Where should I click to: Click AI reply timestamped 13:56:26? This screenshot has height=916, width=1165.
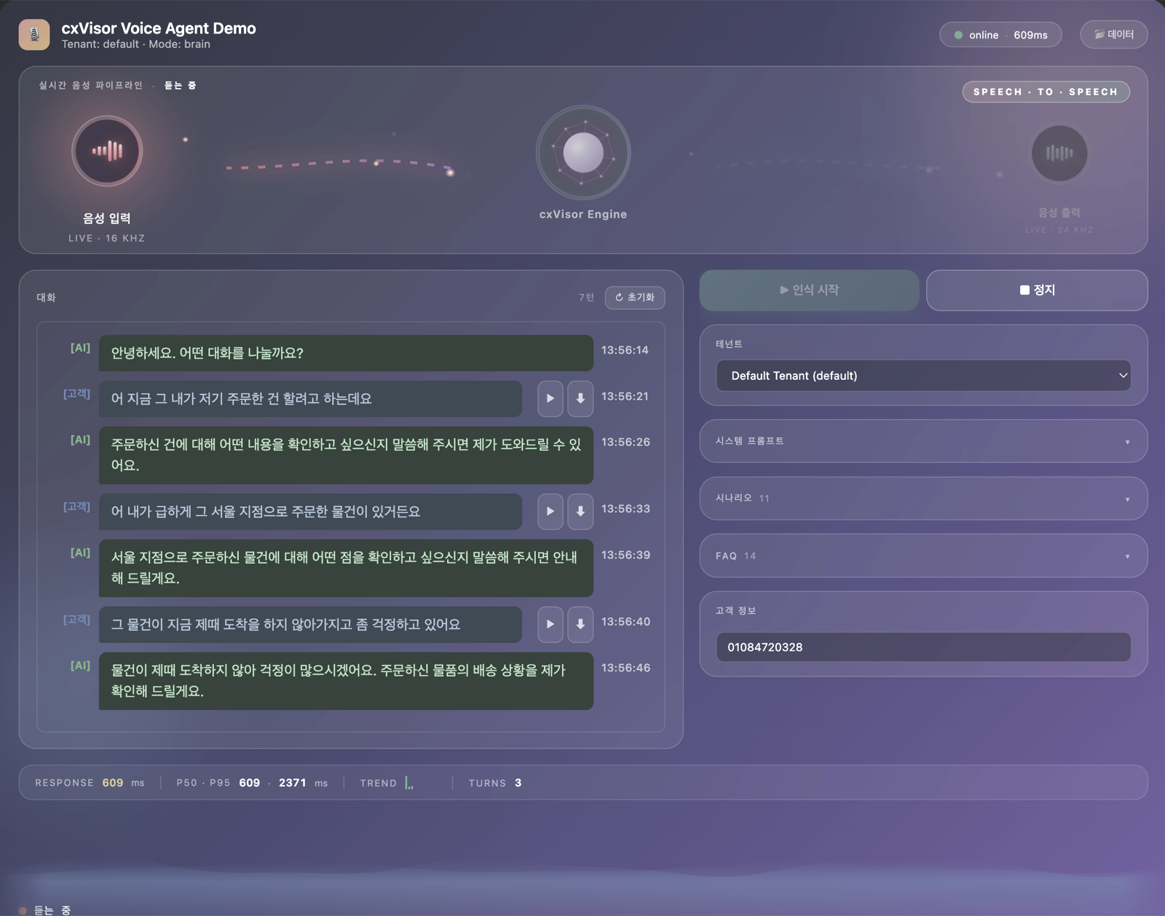click(x=346, y=455)
